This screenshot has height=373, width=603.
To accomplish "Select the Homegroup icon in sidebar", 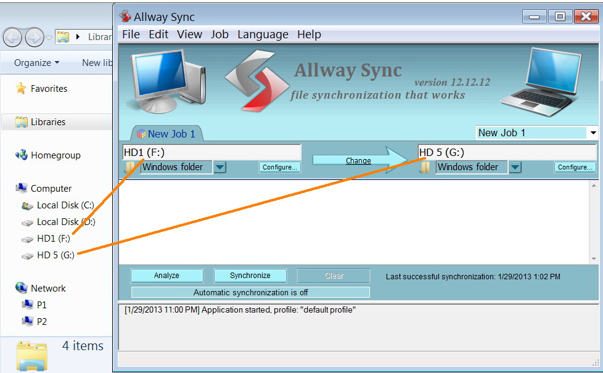I will [21, 155].
